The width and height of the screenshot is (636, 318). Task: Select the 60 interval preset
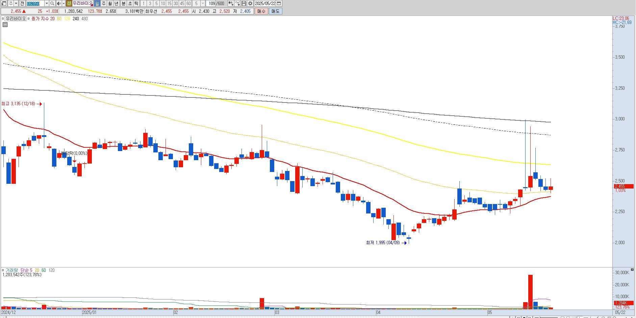pos(188,3)
